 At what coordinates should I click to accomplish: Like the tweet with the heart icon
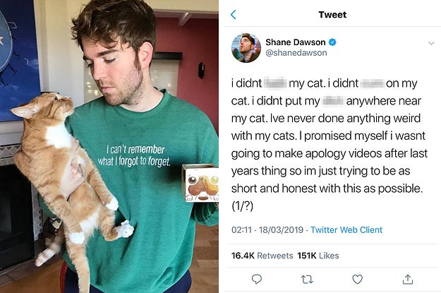tap(357, 280)
